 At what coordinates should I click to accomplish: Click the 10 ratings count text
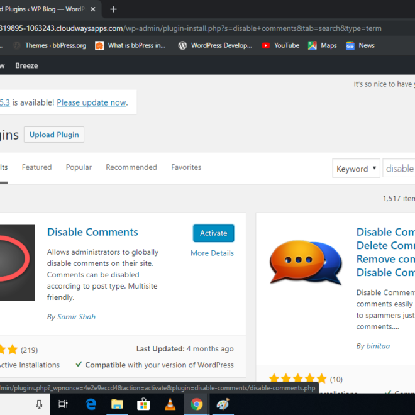point(336,380)
